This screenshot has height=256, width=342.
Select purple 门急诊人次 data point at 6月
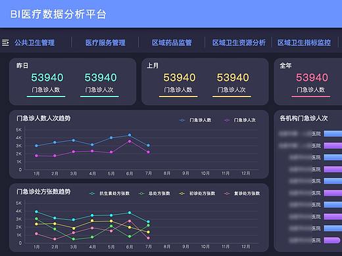point(130,141)
